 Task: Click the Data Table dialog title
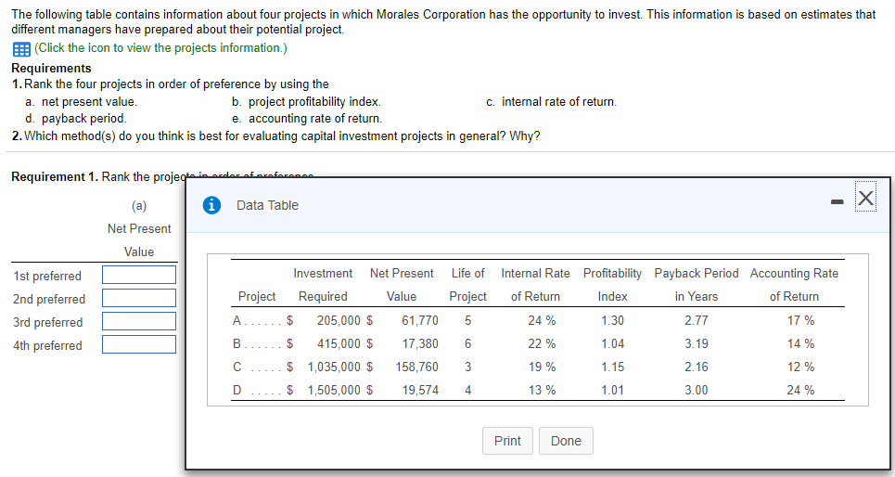[267, 205]
